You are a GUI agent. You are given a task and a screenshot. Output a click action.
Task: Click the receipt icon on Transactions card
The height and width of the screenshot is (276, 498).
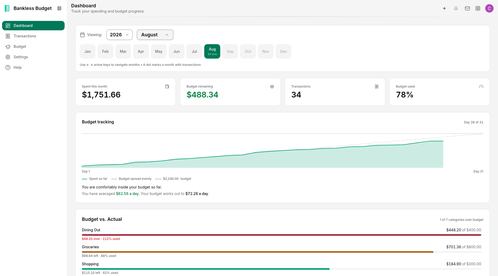pyautogui.click(x=377, y=87)
